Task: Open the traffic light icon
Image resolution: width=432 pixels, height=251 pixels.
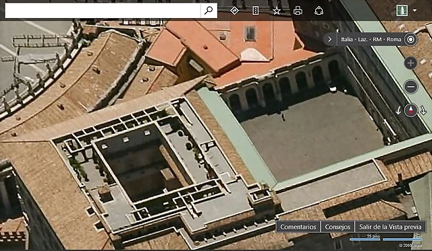Action: coord(256,11)
